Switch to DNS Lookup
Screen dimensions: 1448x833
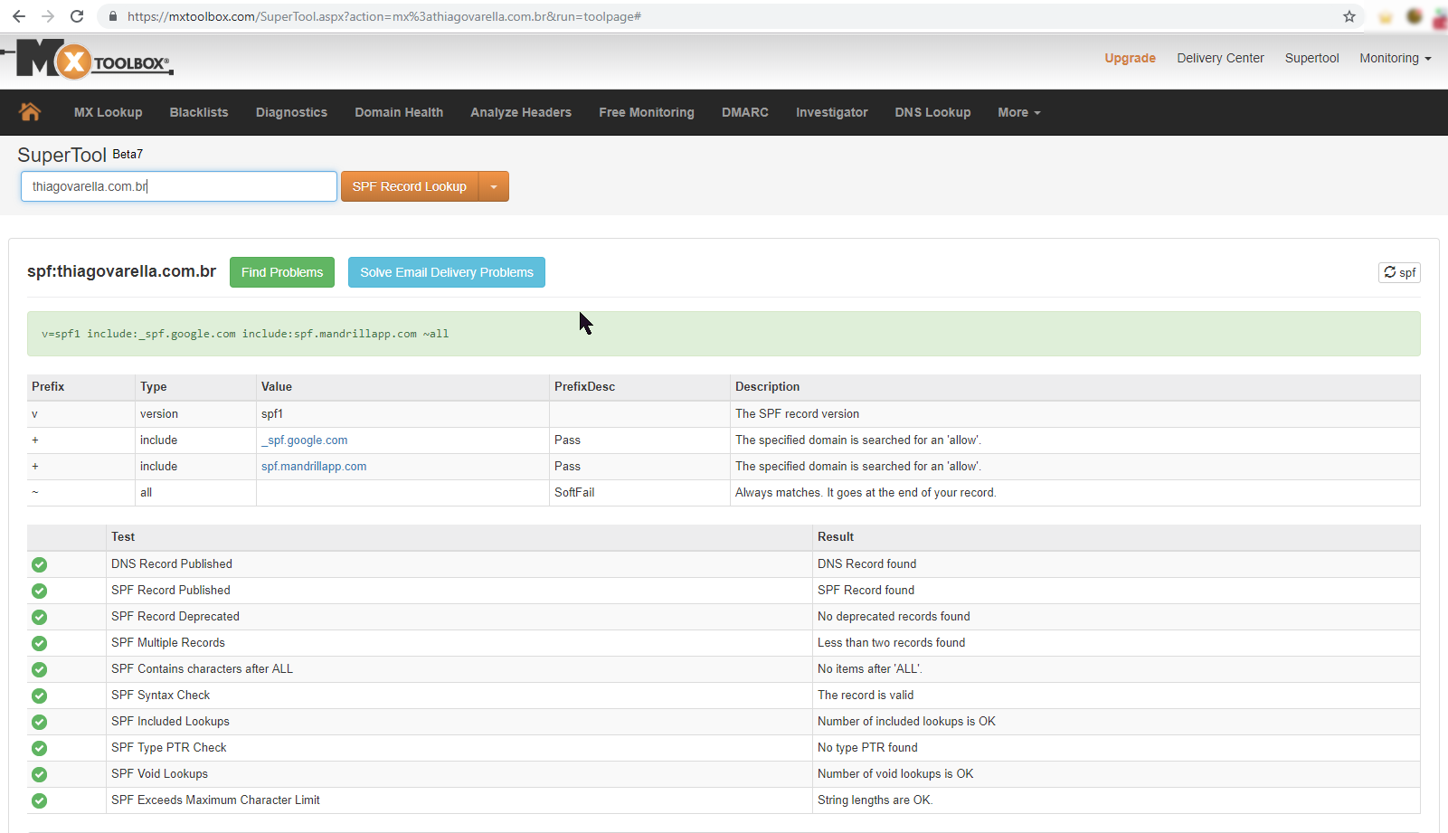point(932,112)
